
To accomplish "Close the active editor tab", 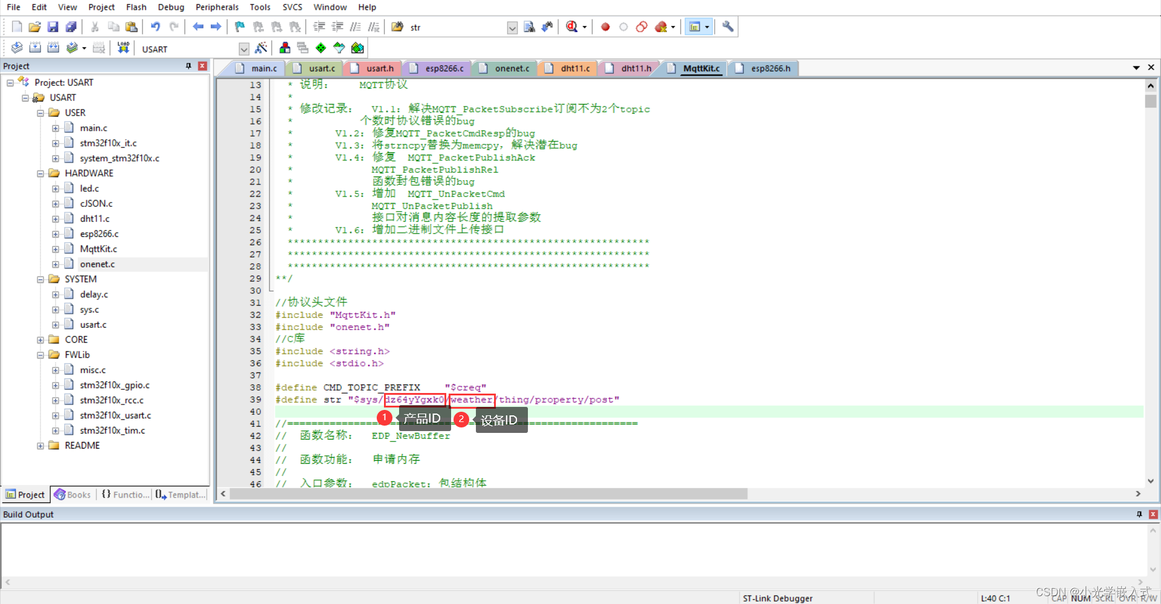I will 1151,67.
